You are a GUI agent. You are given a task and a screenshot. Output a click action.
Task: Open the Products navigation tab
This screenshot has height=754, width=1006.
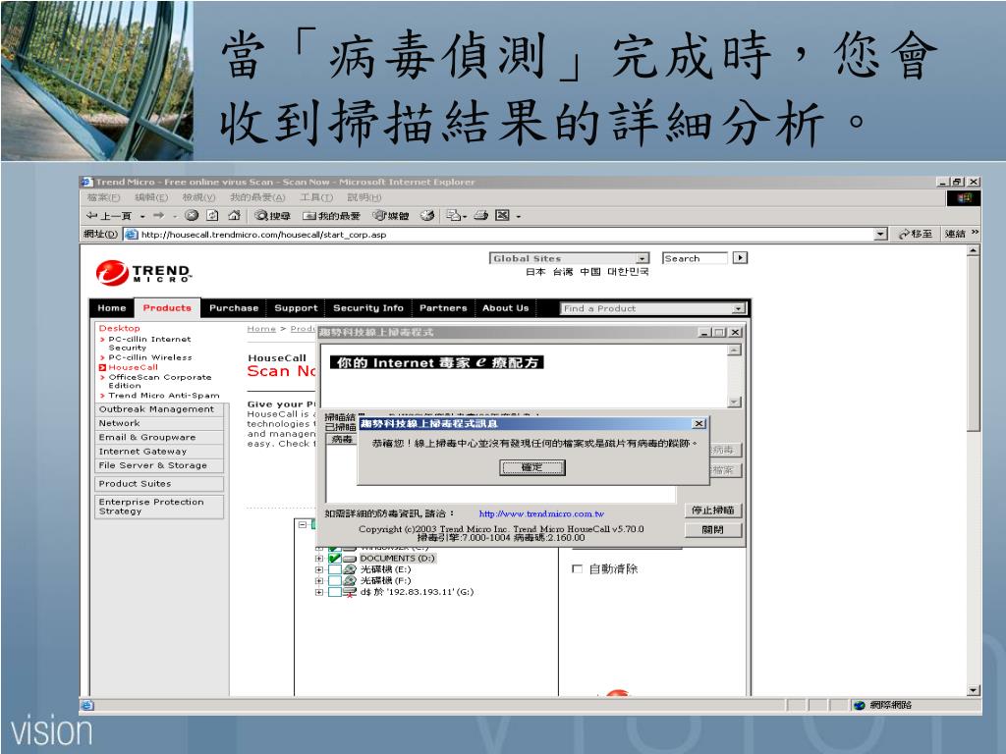(x=167, y=308)
